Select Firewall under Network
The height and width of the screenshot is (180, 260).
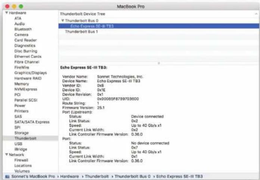pos(21,160)
